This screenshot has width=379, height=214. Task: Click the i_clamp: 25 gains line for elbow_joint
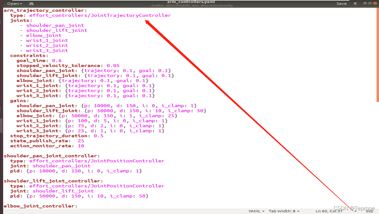tap(97, 116)
